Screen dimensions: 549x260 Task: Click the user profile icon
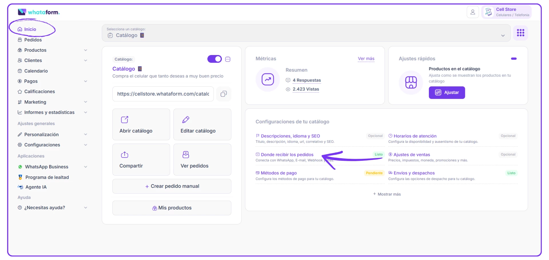point(473,12)
